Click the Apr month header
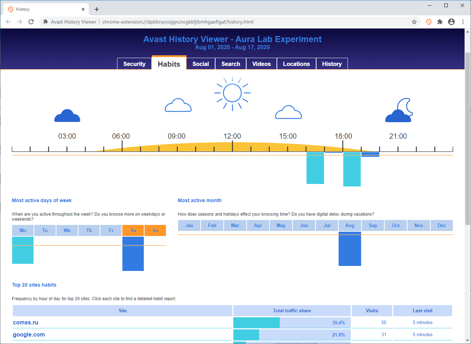The width and height of the screenshot is (471, 344). tap(258, 225)
